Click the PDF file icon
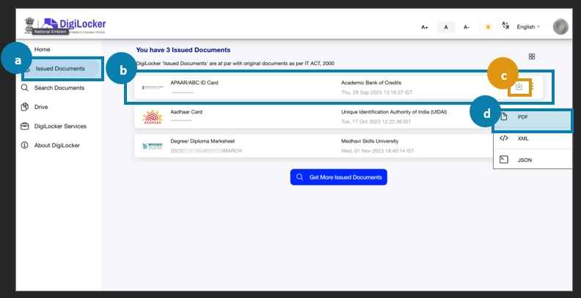The height and width of the screenshot is (298, 581). (x=503, y=117)
